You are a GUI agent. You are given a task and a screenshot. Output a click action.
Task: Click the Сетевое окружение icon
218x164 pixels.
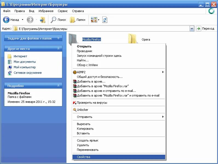(x=10, y=73)
